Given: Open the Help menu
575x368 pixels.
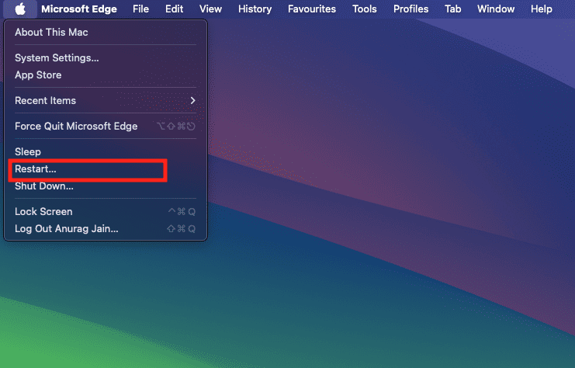Looking at the screenshot, I should pos(542,9).
